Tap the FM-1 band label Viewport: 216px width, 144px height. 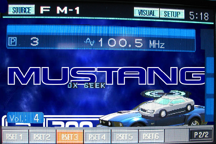click(x=60, y=10)
